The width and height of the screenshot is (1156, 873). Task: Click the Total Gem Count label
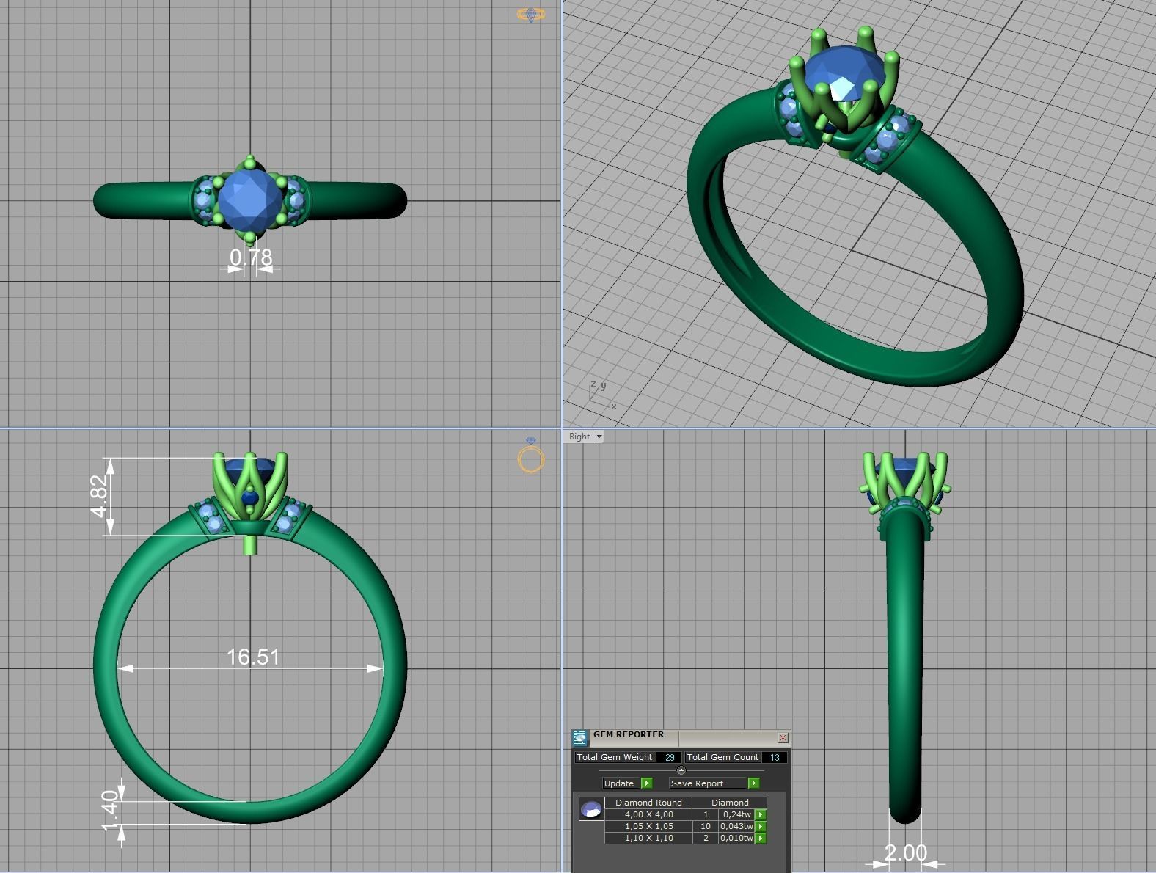722,757
